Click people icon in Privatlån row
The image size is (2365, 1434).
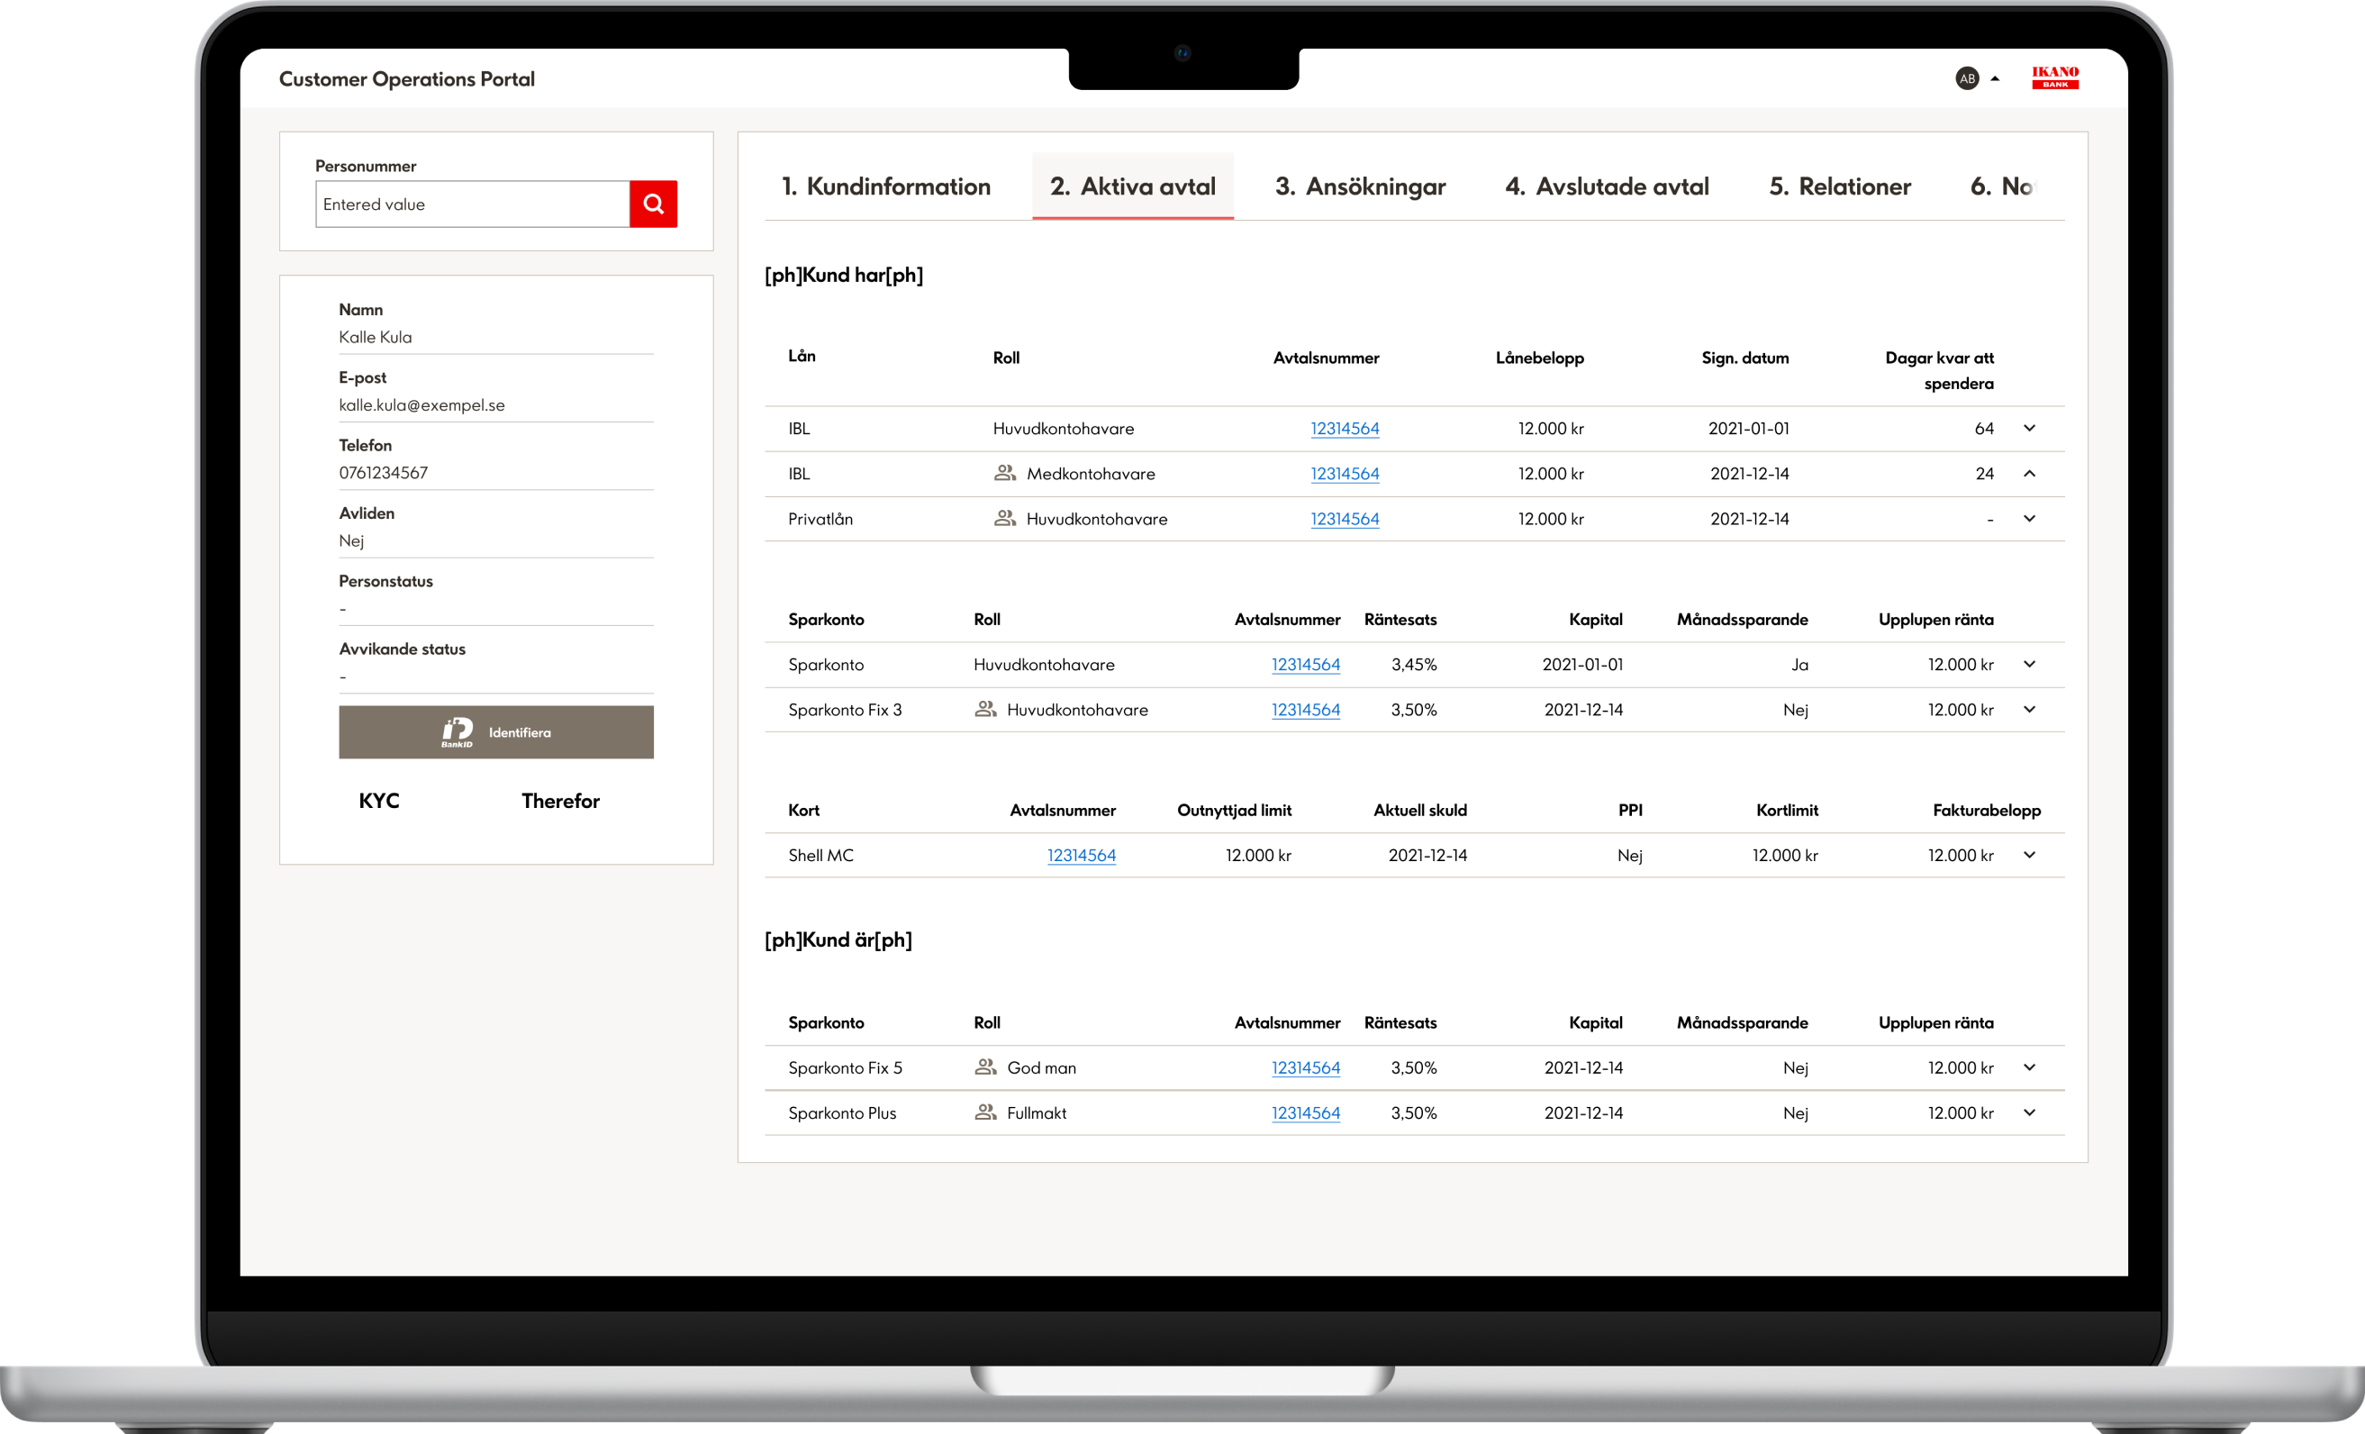(1004, 518)
